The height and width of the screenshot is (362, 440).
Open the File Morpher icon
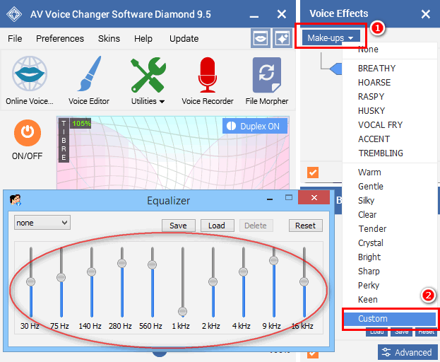(266, 75)
